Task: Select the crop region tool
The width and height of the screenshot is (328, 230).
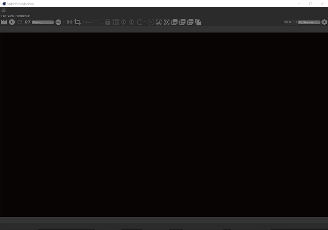Action: pyautogui.click(x=77, y=22)
